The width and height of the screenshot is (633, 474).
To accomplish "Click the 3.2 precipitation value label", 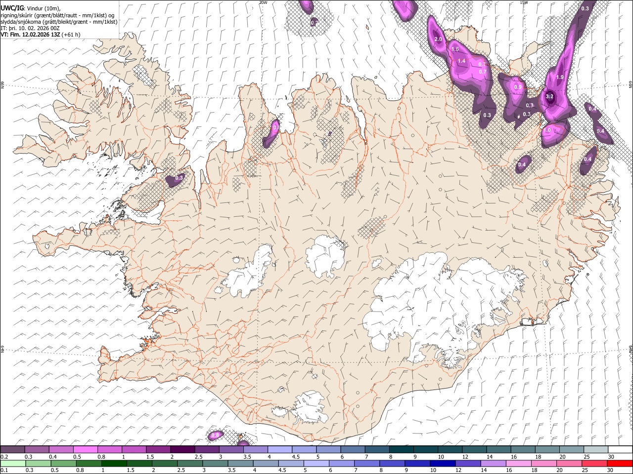I will (x=549, y=97).
